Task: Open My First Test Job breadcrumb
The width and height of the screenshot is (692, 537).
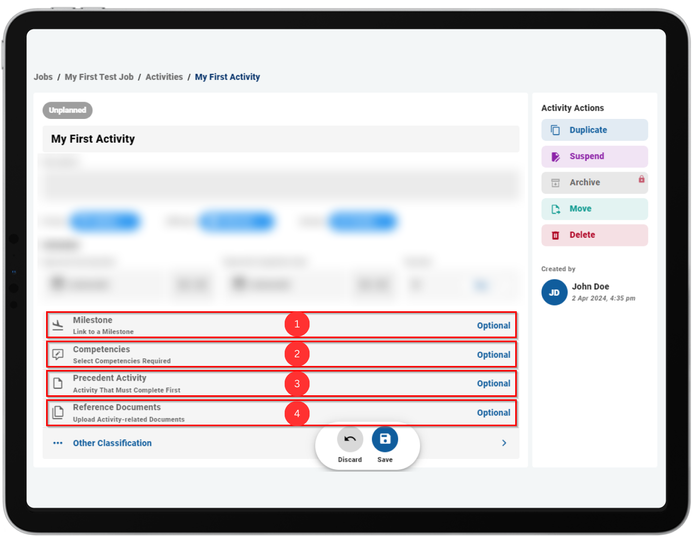Action: [99, 77]
